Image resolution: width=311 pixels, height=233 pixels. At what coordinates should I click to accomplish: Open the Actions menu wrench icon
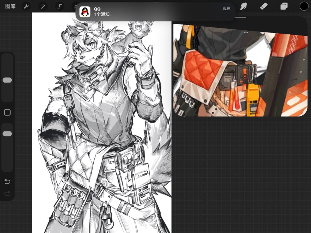pyautogui.click(x=26, y=6)
